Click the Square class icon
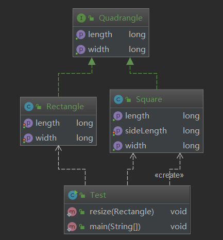Image resolution: width=223 pixels, height=240 pixels. (118, 99)
